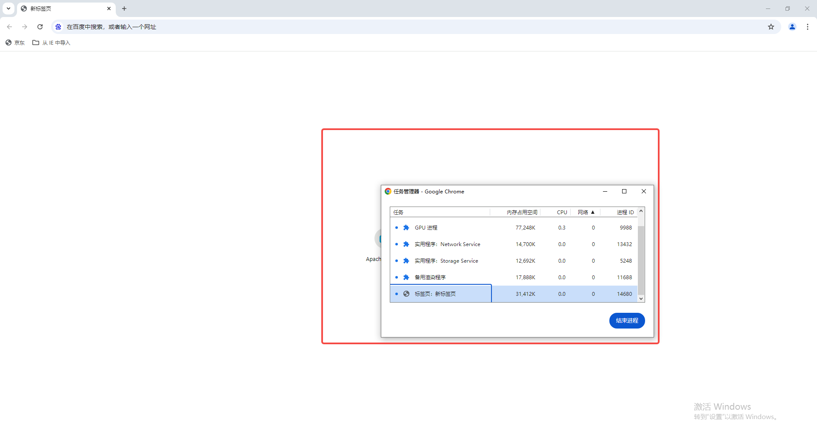
Task: Select the 新标签页 browser tab
Action: pos(66,8)
